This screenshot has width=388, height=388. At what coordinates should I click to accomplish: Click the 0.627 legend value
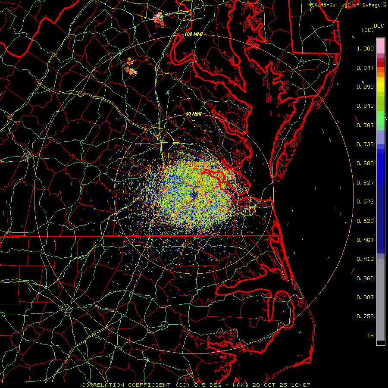tap(365, 183)
